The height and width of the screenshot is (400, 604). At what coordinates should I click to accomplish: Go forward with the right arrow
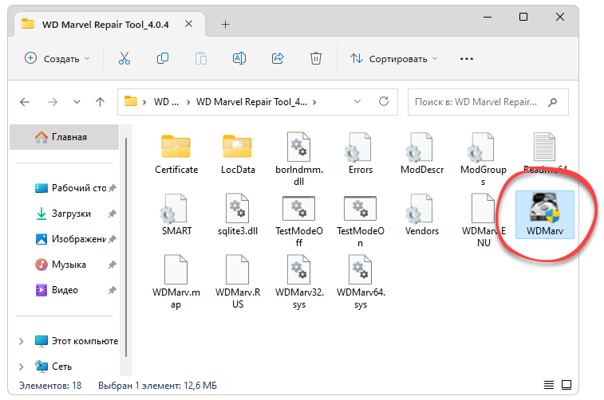click(53, 102)
